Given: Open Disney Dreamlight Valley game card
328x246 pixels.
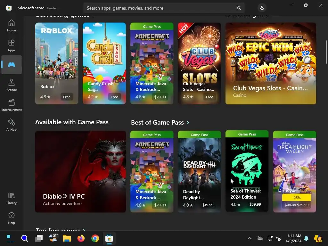Looking at the screenshot, I should tap(295, 172).
